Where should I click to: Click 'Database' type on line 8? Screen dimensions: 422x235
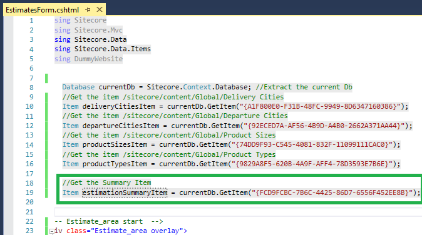pos(78,87)
